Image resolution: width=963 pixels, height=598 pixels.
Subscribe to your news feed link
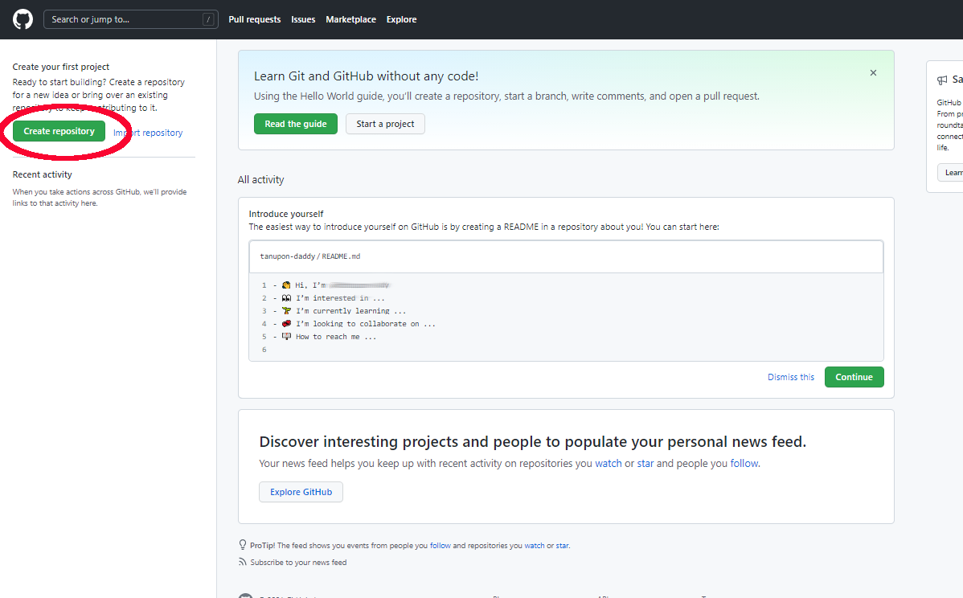point(298,563)
